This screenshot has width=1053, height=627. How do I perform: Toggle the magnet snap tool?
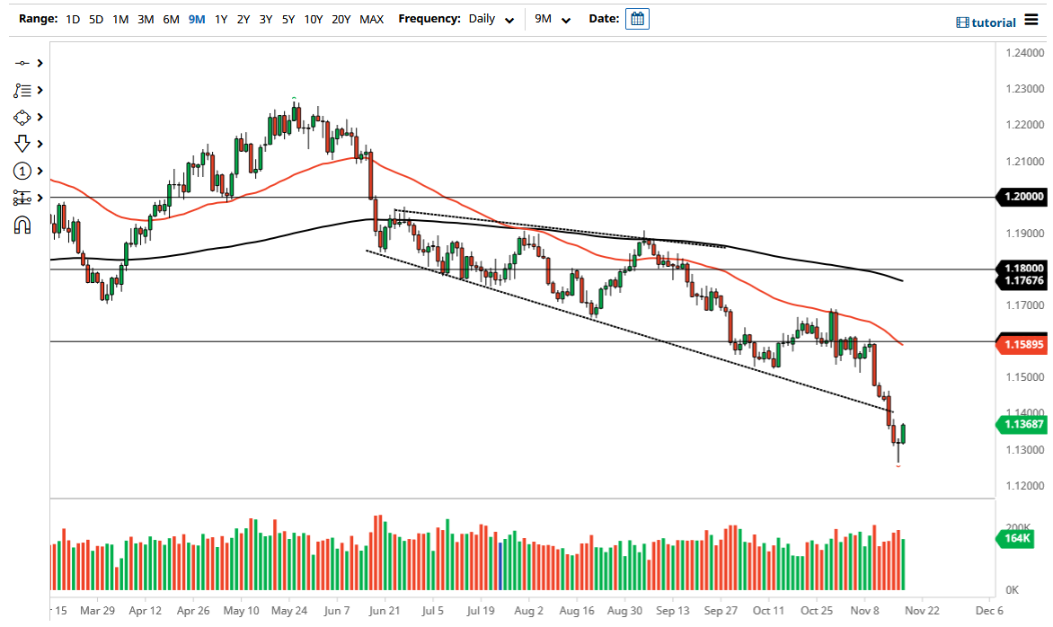(x=22, y=225)
